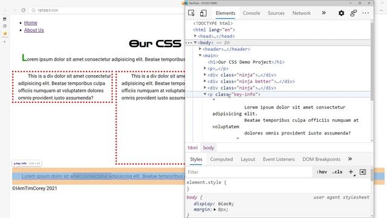Screen dimensions: 387x218
Task: Switch to the Console tab
Action: click(x=252, y=13)
